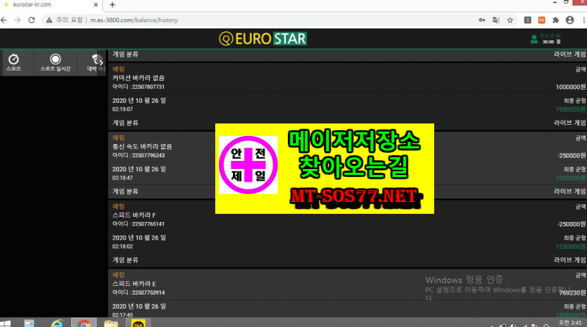Click the timestamp 02:18:47
Screen dimensions: 587x327
click(123, 178)
